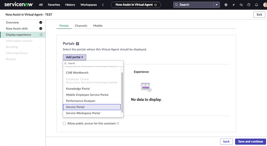Click the magnifier icon in portal search

[66, 63]
